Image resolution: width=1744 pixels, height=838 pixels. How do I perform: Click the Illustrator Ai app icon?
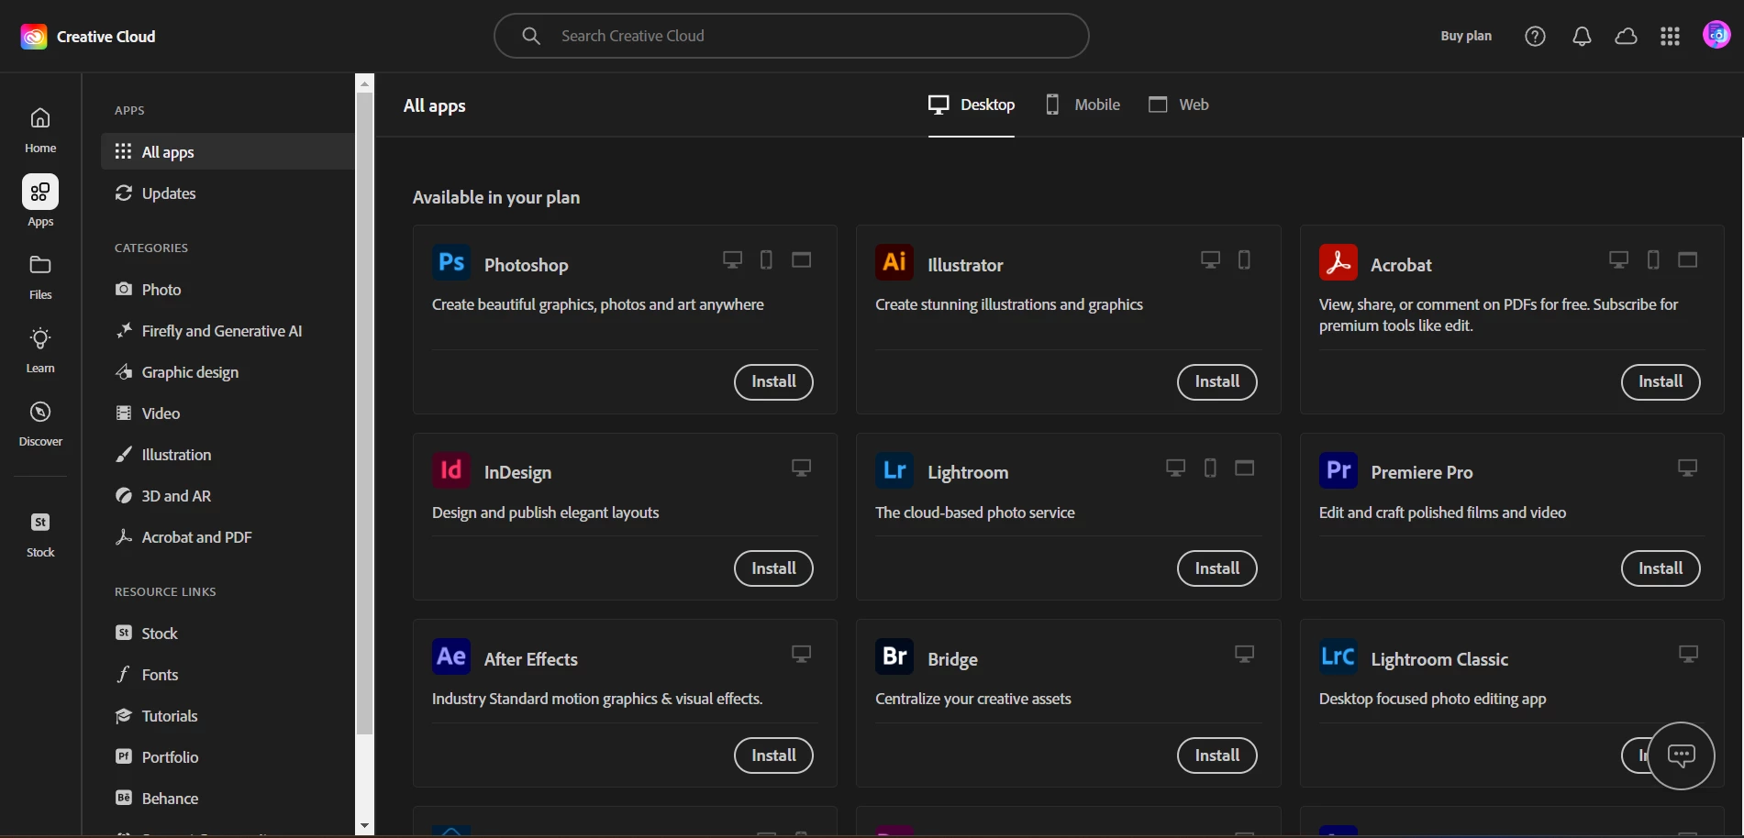pos(894,262)
